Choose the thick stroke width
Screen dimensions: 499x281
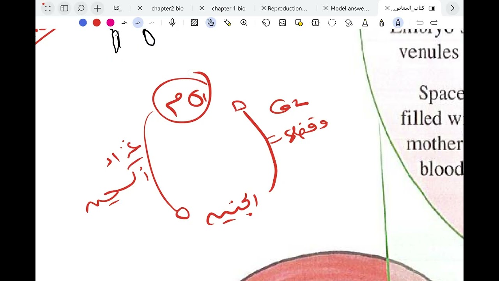[x=124, y=23]
